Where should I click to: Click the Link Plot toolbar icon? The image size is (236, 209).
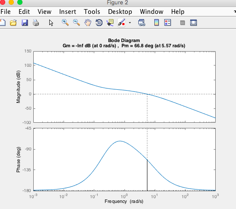(141, 23)
